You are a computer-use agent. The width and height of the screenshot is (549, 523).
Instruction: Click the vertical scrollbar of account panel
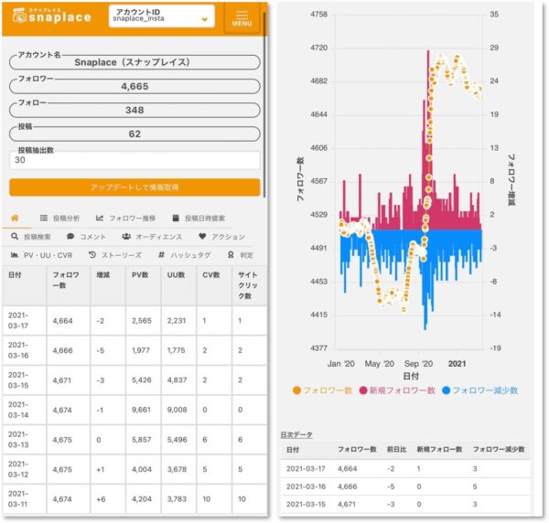[264, 105]
